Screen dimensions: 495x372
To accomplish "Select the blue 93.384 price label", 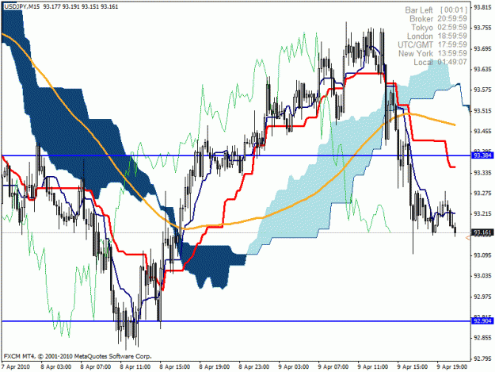I will click(x=482, y=155).
